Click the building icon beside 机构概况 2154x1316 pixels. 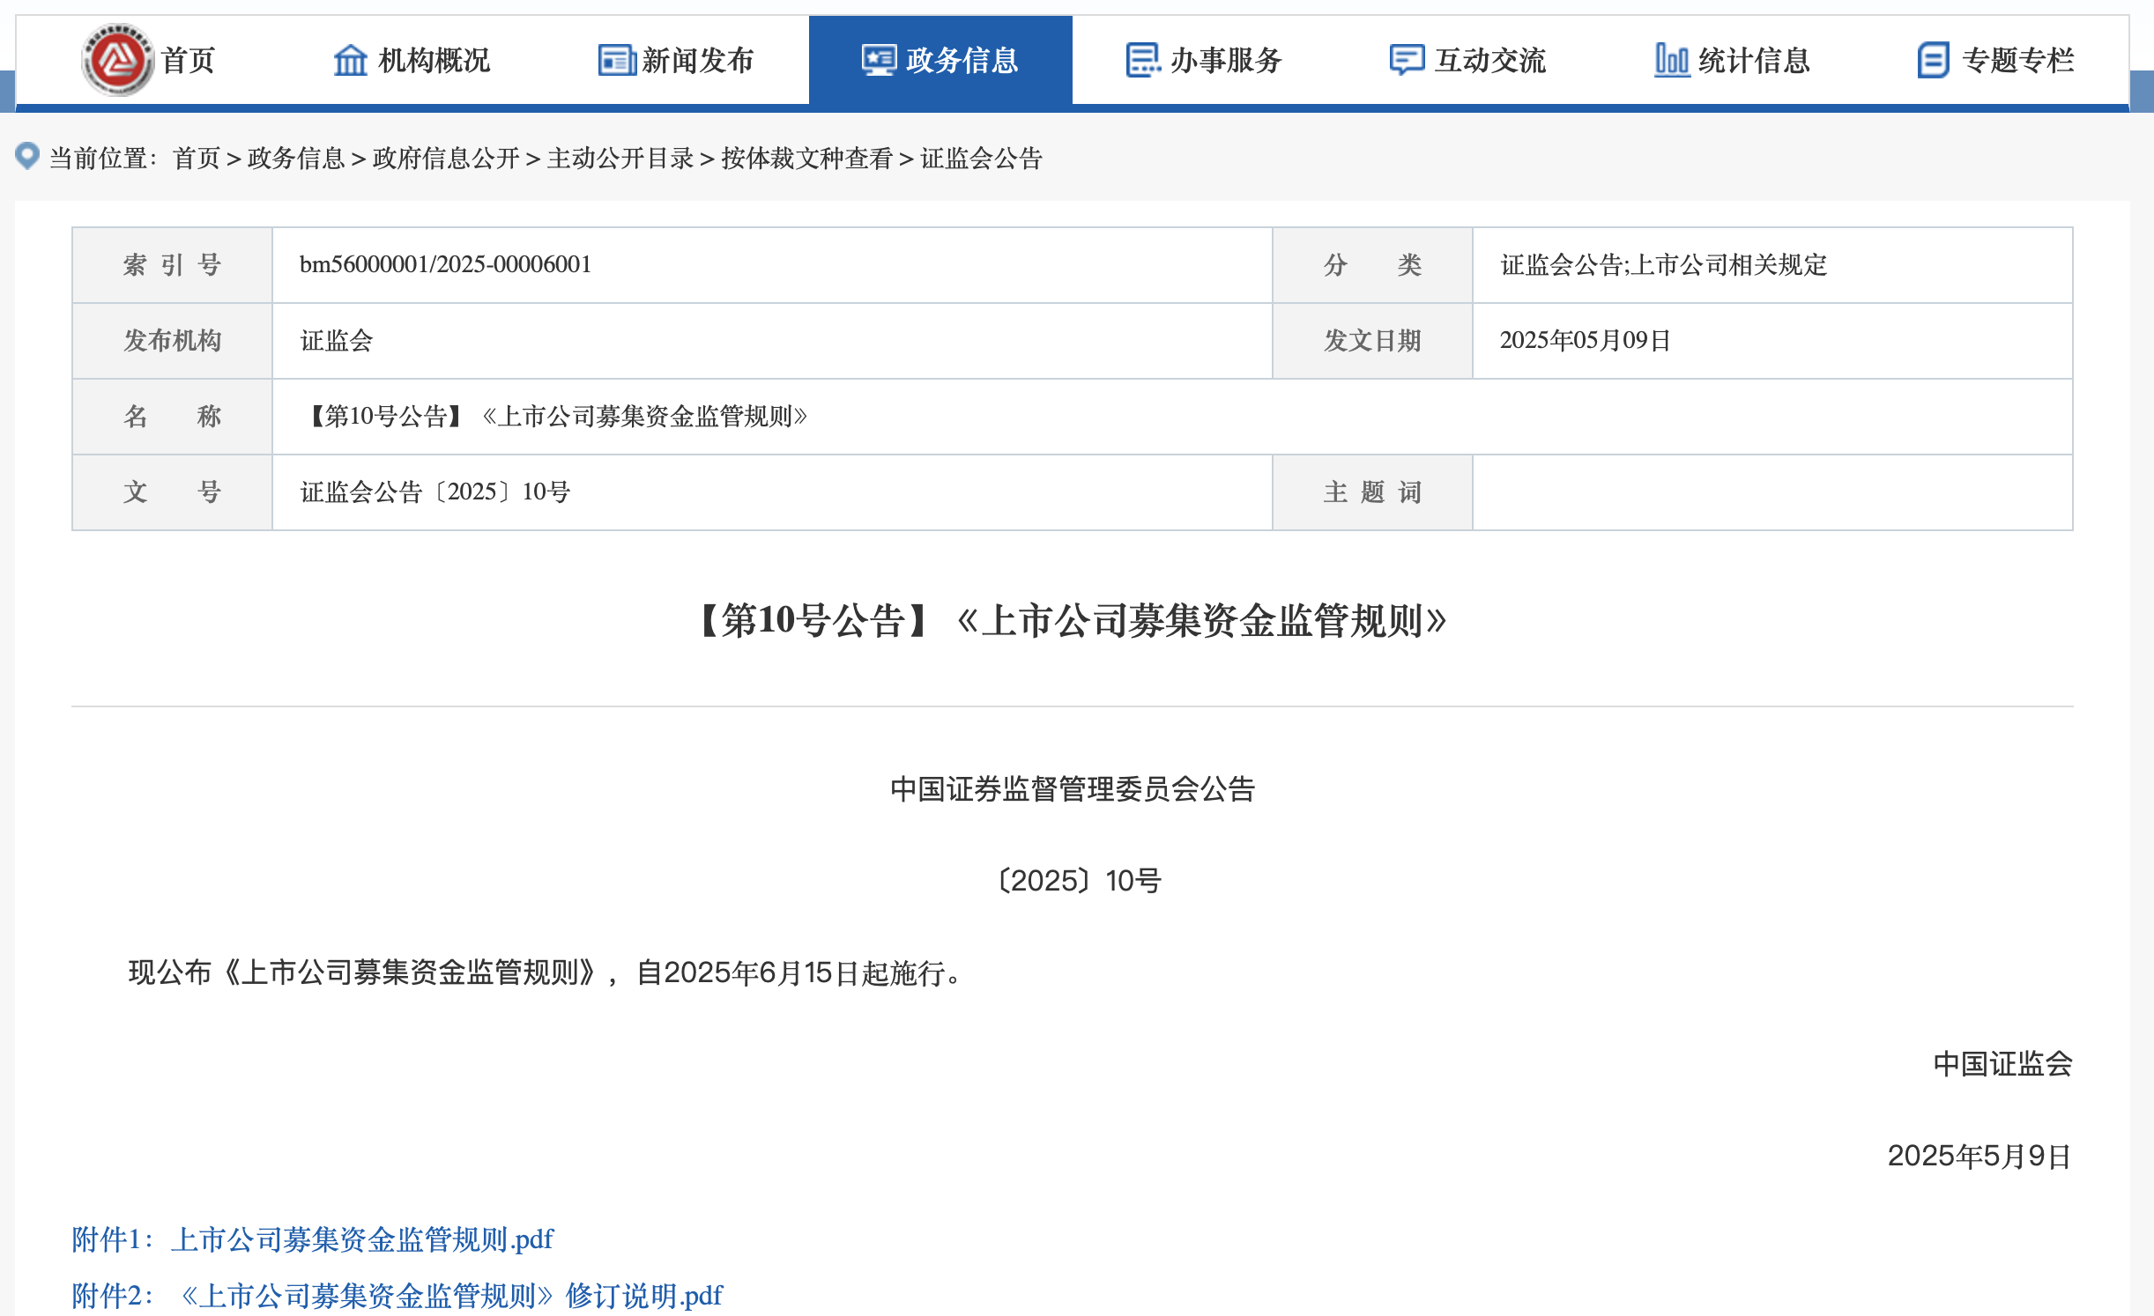tap(350, 60)
